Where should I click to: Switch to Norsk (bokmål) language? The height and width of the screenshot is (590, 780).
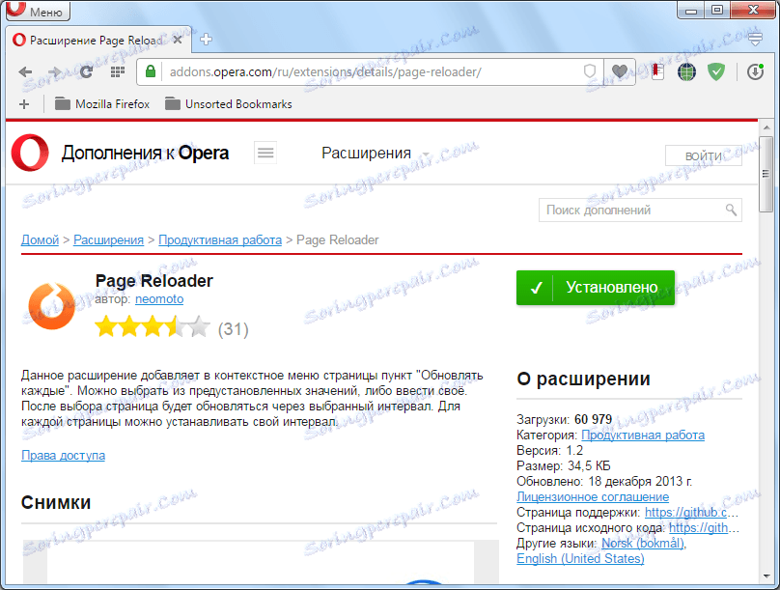(643, 544)
